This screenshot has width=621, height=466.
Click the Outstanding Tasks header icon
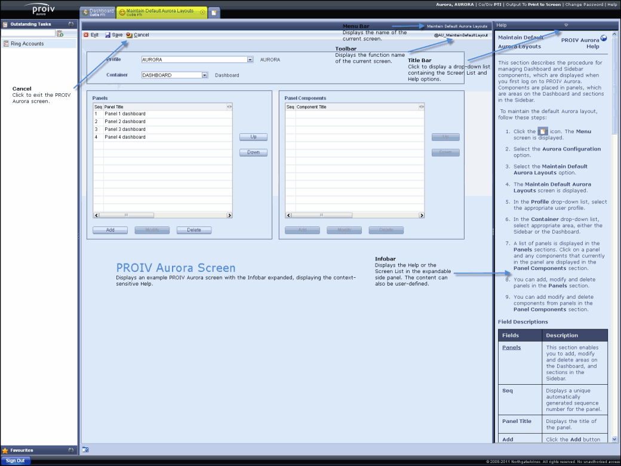[x=5, y=24]
